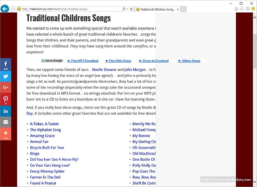Image resolution: width=257 pixels, height=187 pixels.
Task: Open Favorites star icon
Action: (x=242, y=9)
